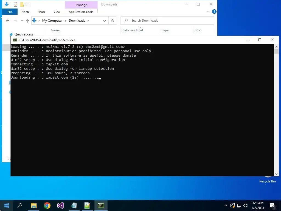Open recent locations dropdown arrow
Viewport: 281px width, 211px height.
pos(22,20)
